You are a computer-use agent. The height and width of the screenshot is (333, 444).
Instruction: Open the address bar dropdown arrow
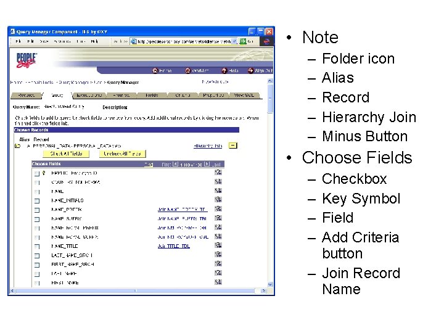coord(234,41)
